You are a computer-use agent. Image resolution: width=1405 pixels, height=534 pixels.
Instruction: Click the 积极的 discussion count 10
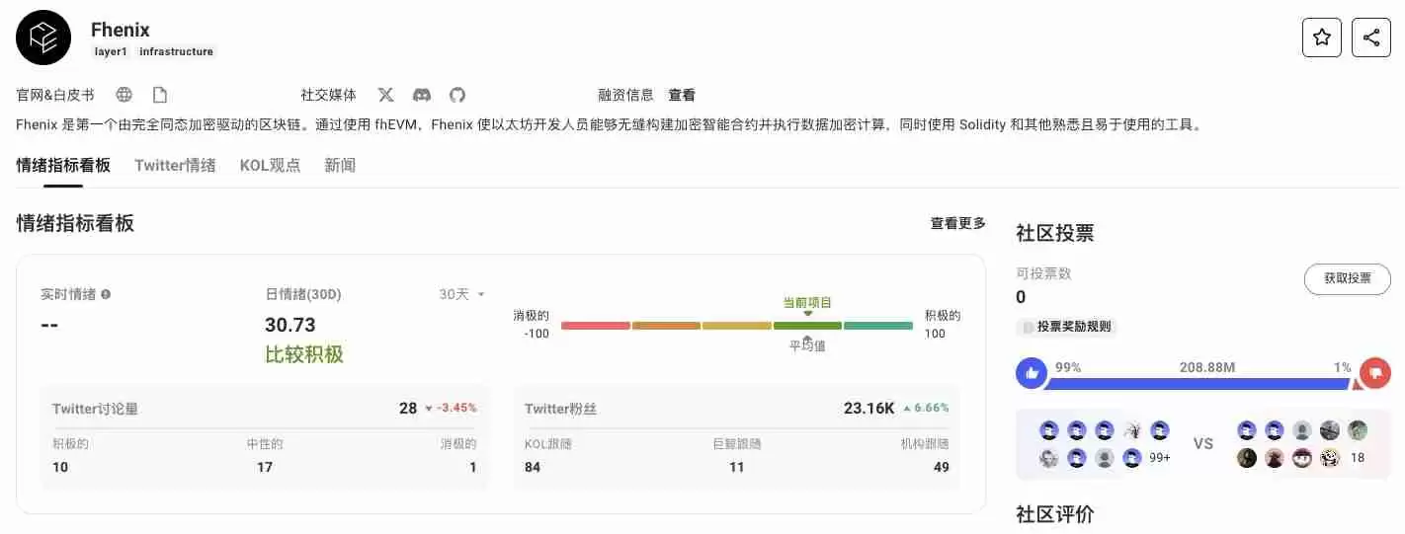[60, 467]
